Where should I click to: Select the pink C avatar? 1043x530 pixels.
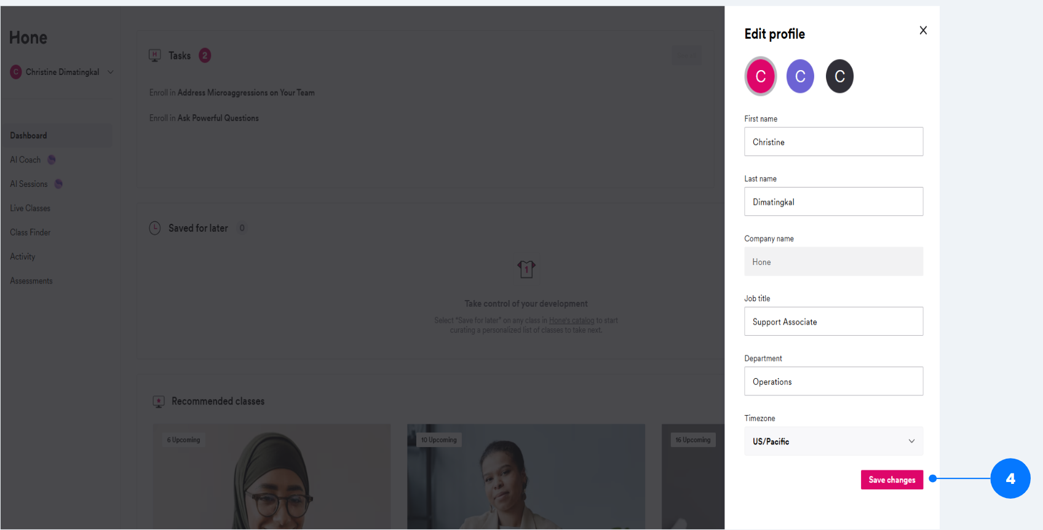(761, 76)
